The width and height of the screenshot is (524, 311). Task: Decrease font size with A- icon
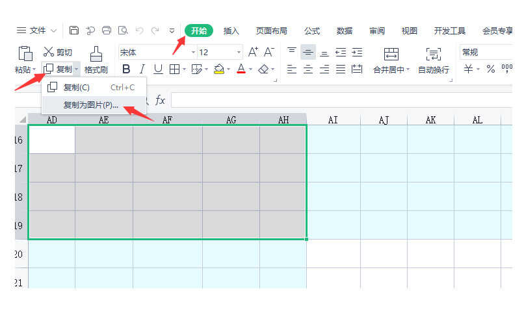point(269,52)
